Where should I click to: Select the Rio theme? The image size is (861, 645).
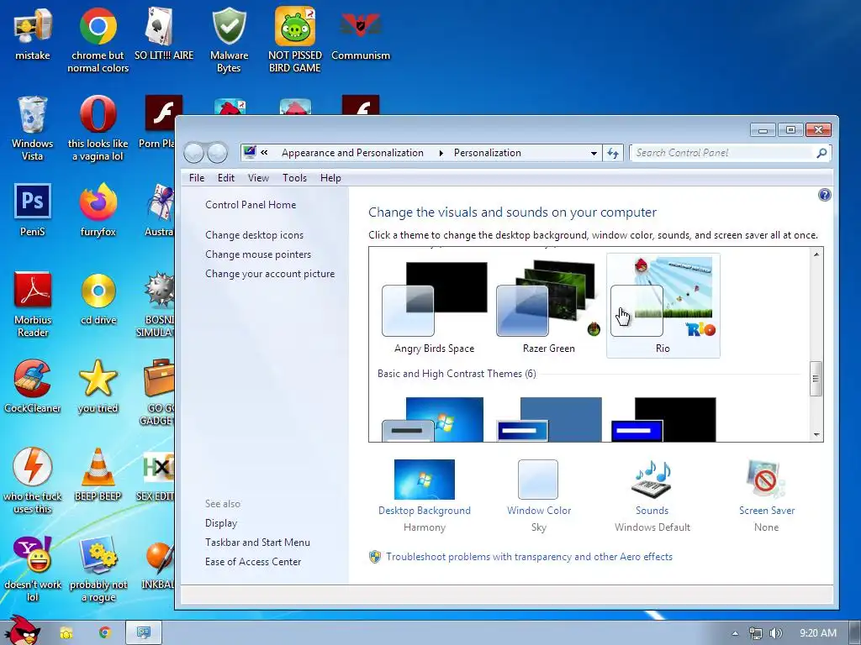(x=663, y=306)
